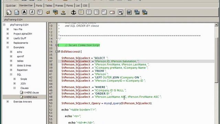Click the editor scrollbar up arrow
Viewport: 220px width, 124px height.
coord(216,24)
